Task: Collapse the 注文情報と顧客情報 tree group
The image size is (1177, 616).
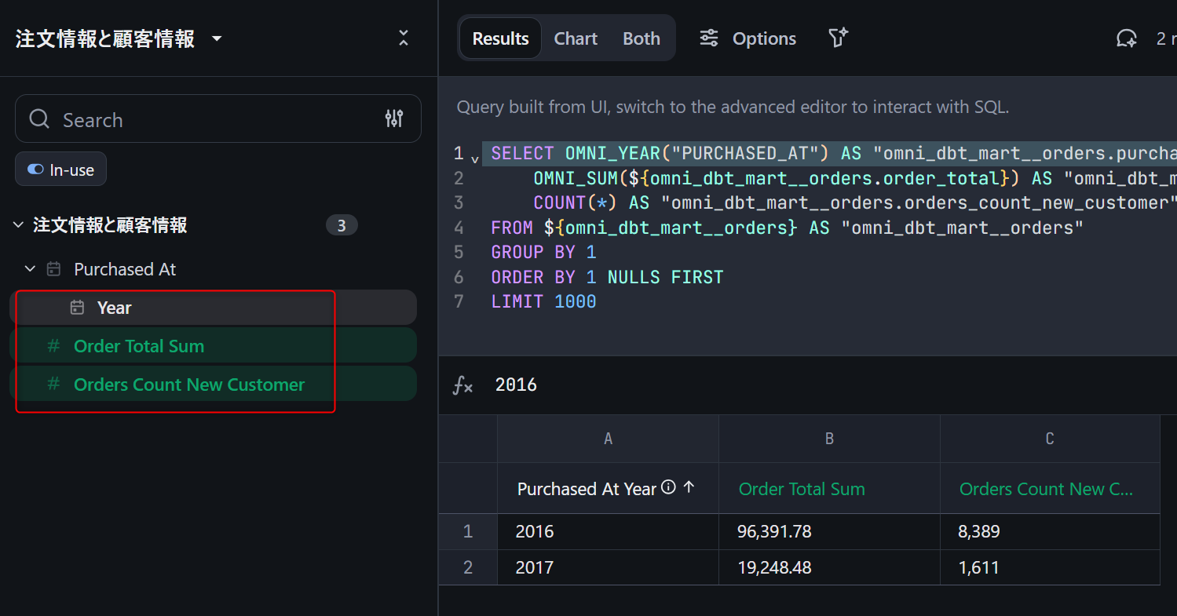Action: tap(19, 226)
